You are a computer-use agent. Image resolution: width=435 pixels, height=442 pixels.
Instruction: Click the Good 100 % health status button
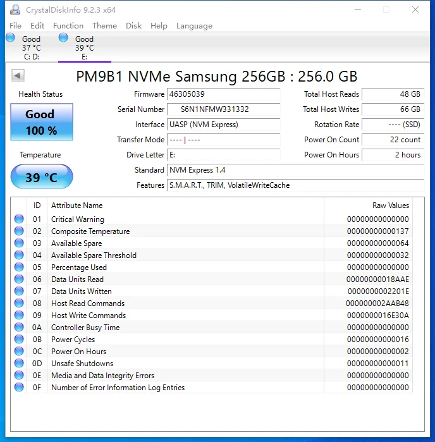click(x=42, y=122)
